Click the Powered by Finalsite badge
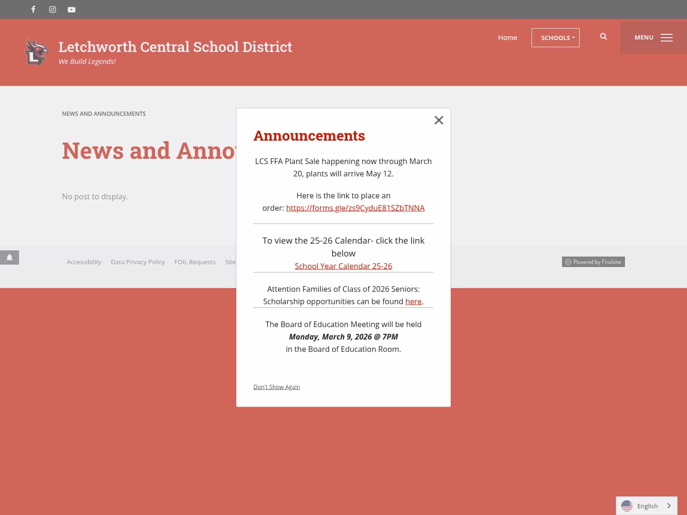Image resolution: width=687 pixels, height=515 pixels. tap(593, 262)
